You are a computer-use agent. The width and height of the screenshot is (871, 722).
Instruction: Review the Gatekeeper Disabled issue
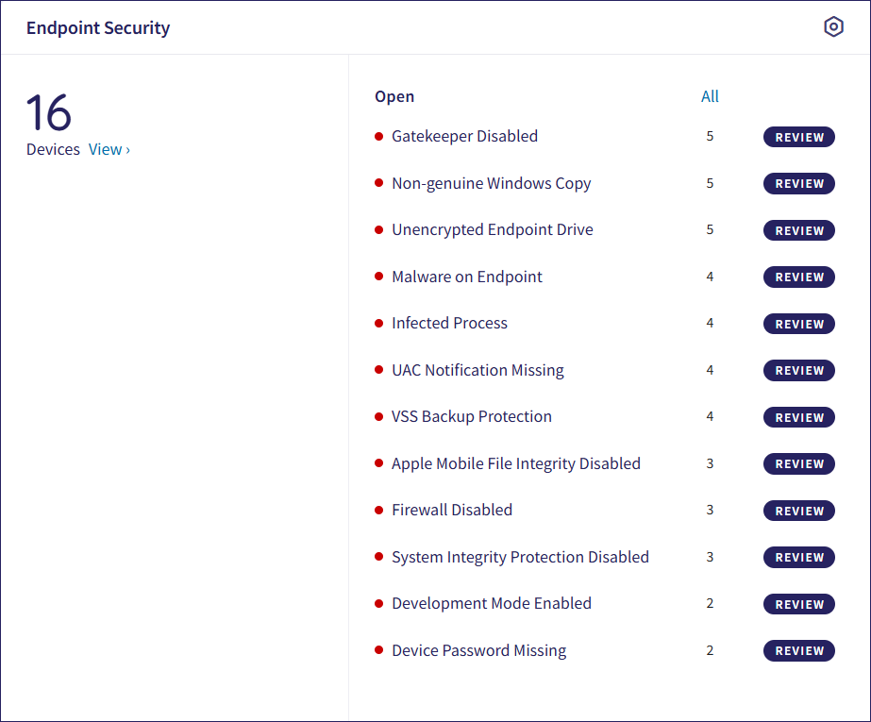(798, 137)
